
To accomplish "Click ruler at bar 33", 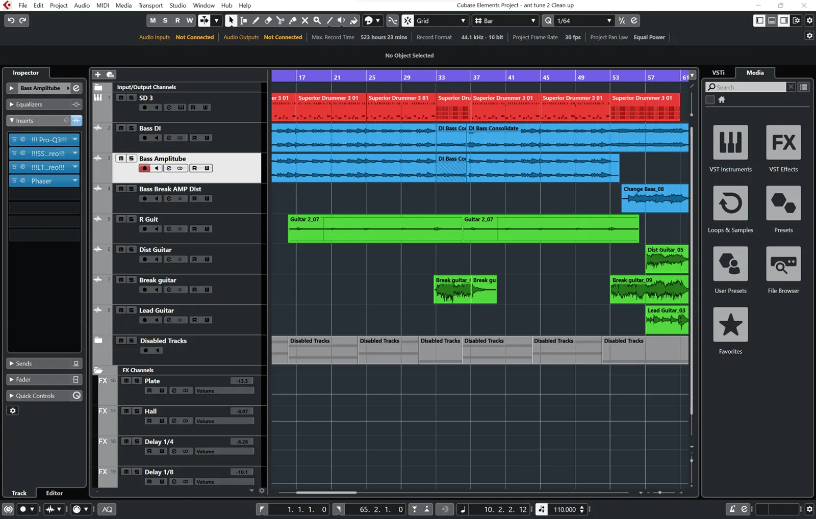I will pyautogui.click(x=442, y=77).
